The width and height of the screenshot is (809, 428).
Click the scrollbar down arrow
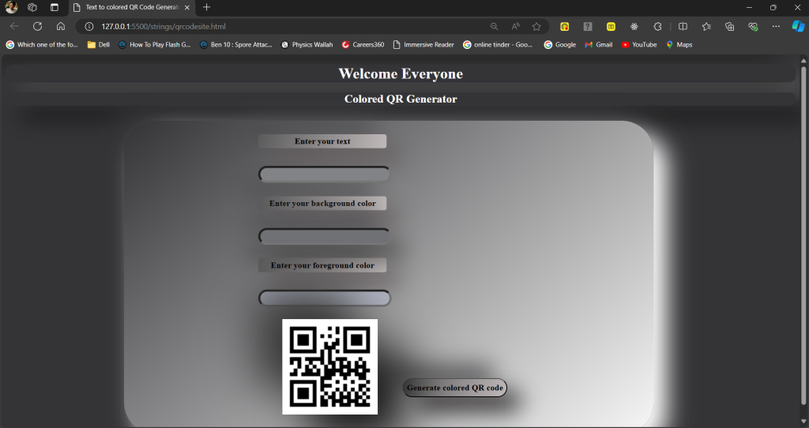(x=803, y=422)
